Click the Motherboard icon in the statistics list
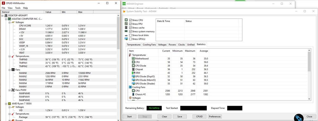318x121 pixels. [x=133, y=59]
